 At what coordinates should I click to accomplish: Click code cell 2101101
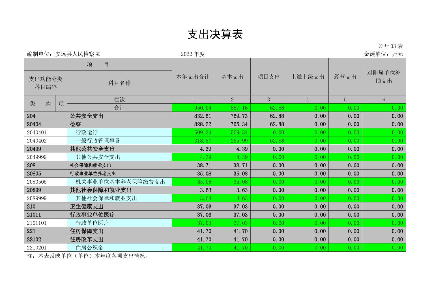pyautogui.click(x=46, y=223)
